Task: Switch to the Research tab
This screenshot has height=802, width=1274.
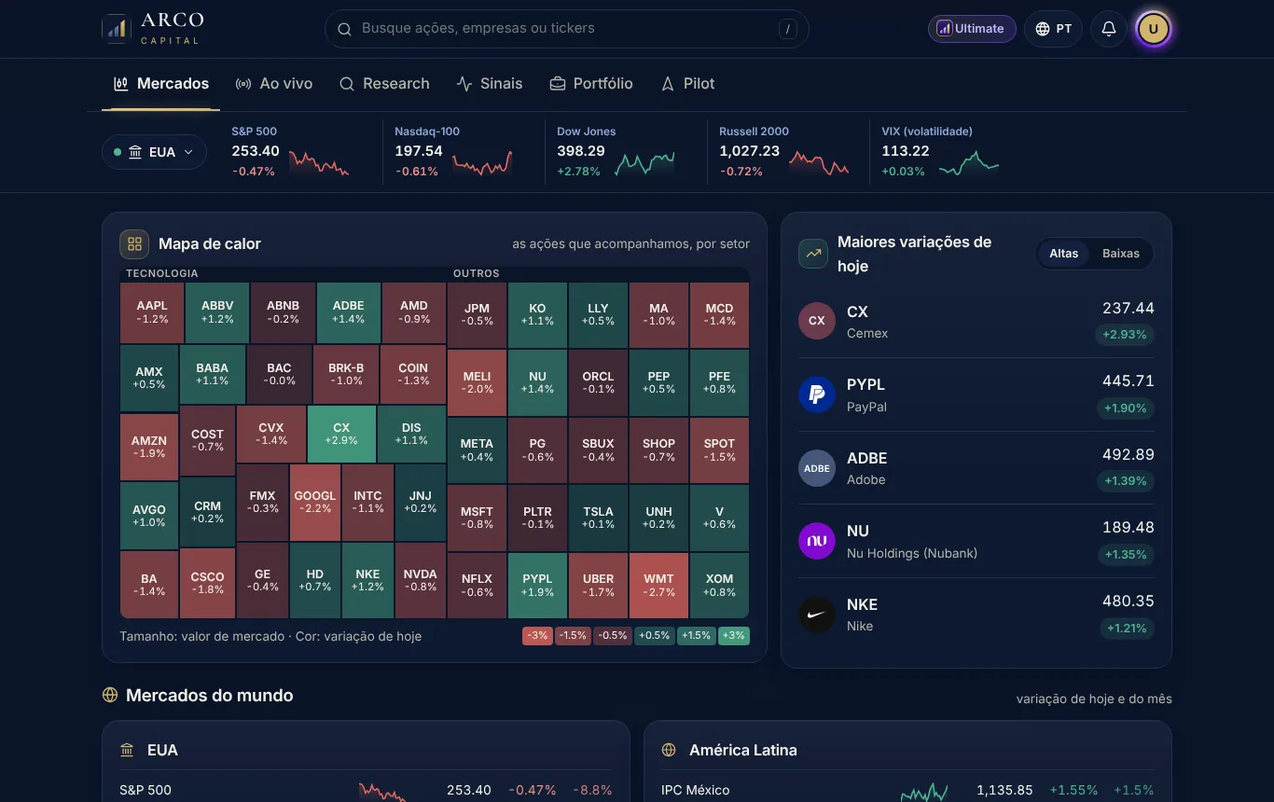Action: (384, 84)
